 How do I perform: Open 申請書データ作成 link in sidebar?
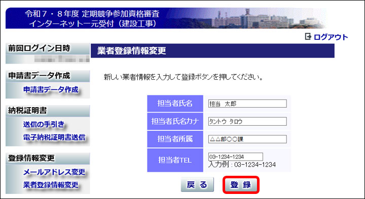(51, 89)
